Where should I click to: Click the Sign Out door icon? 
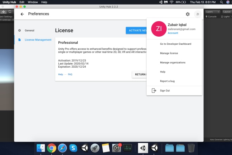tap(154, 91)
